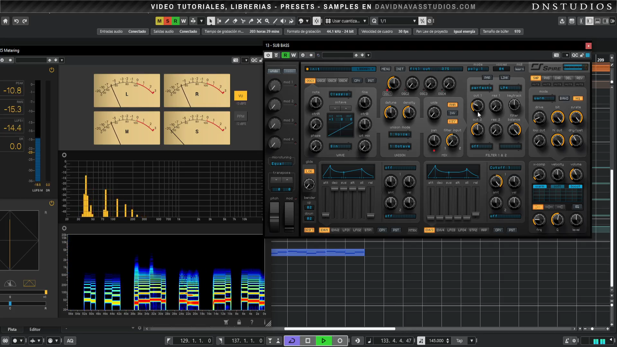
Task: Pick the Eraser tool in toolbar
Action: (x=235, y=21)
